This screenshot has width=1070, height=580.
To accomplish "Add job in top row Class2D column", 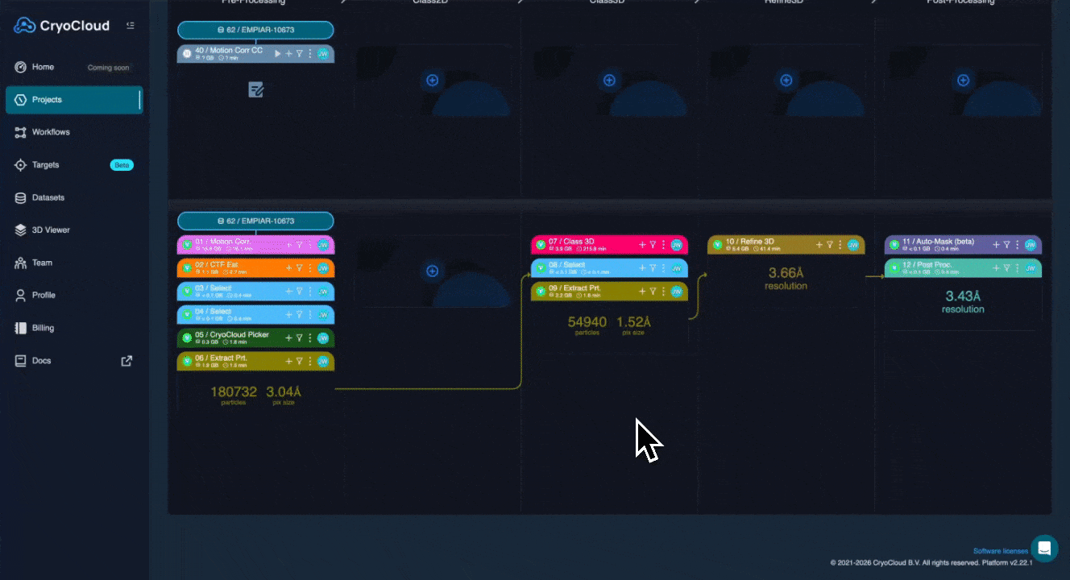I will pos(432,80).
